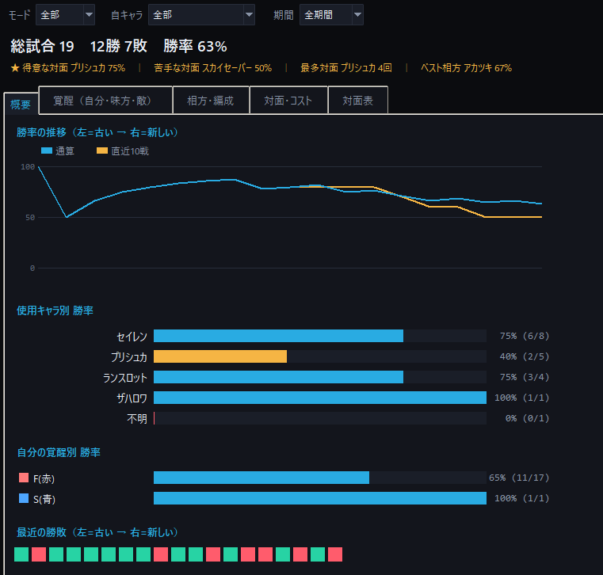Click the 苦手な対面 スカイセーバー 50% text
Screen dimensions: 603x575
(212, 68)
